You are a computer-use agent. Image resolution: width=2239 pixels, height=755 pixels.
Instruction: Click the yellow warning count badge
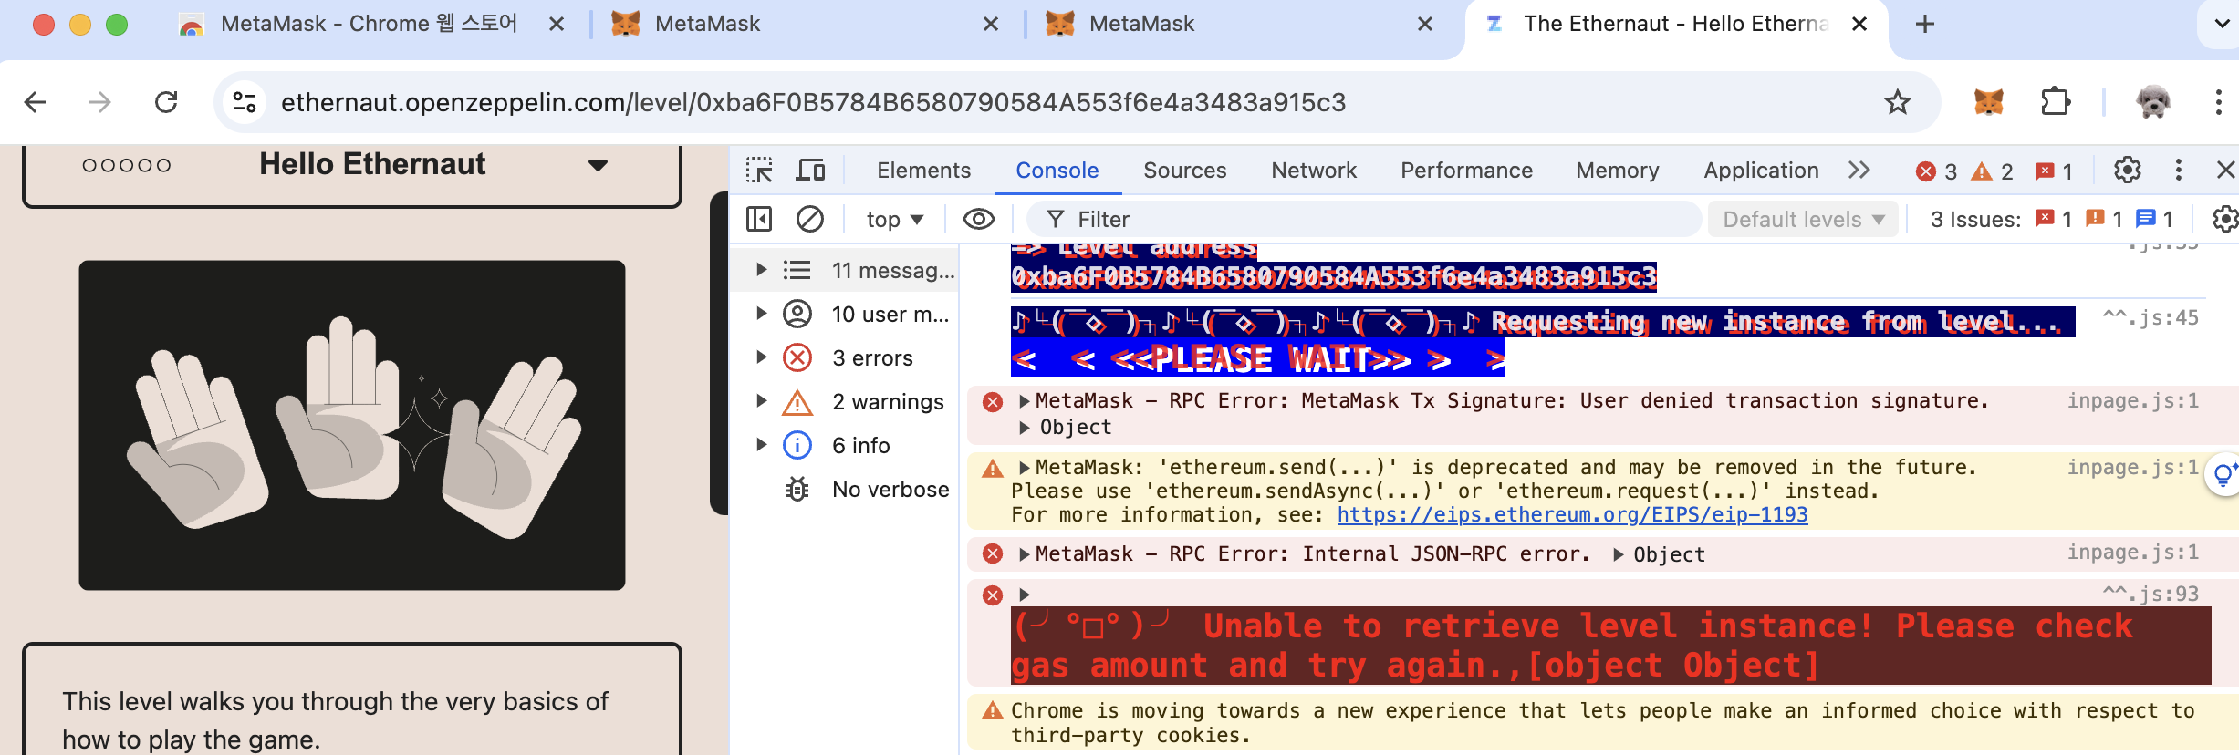(1993, 171)
